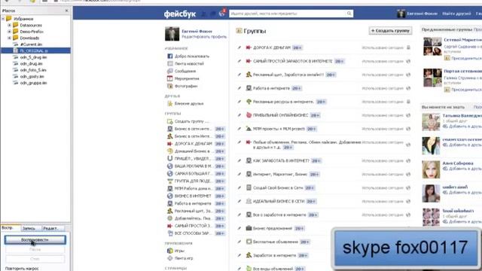Close the Macros side panel with the X button
482x271 pixels.
pyautogui.click(x=67, y=11)
